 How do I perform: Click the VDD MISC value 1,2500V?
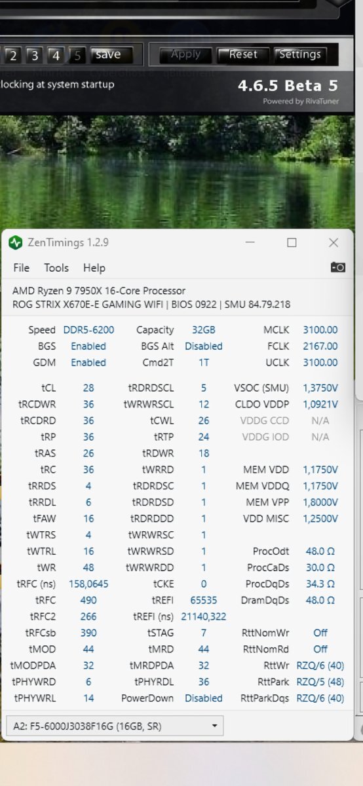320,519
